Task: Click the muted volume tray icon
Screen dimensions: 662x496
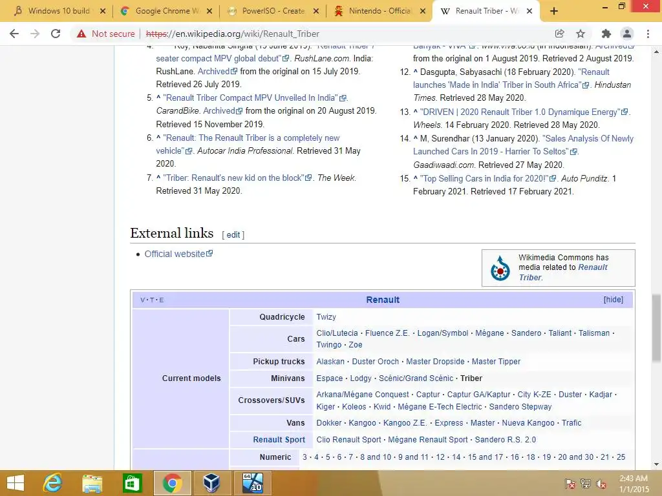Action: (x=601, y=483)
